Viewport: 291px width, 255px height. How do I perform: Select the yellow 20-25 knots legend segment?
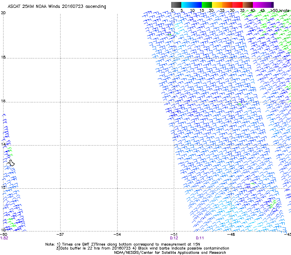(217, 5)
